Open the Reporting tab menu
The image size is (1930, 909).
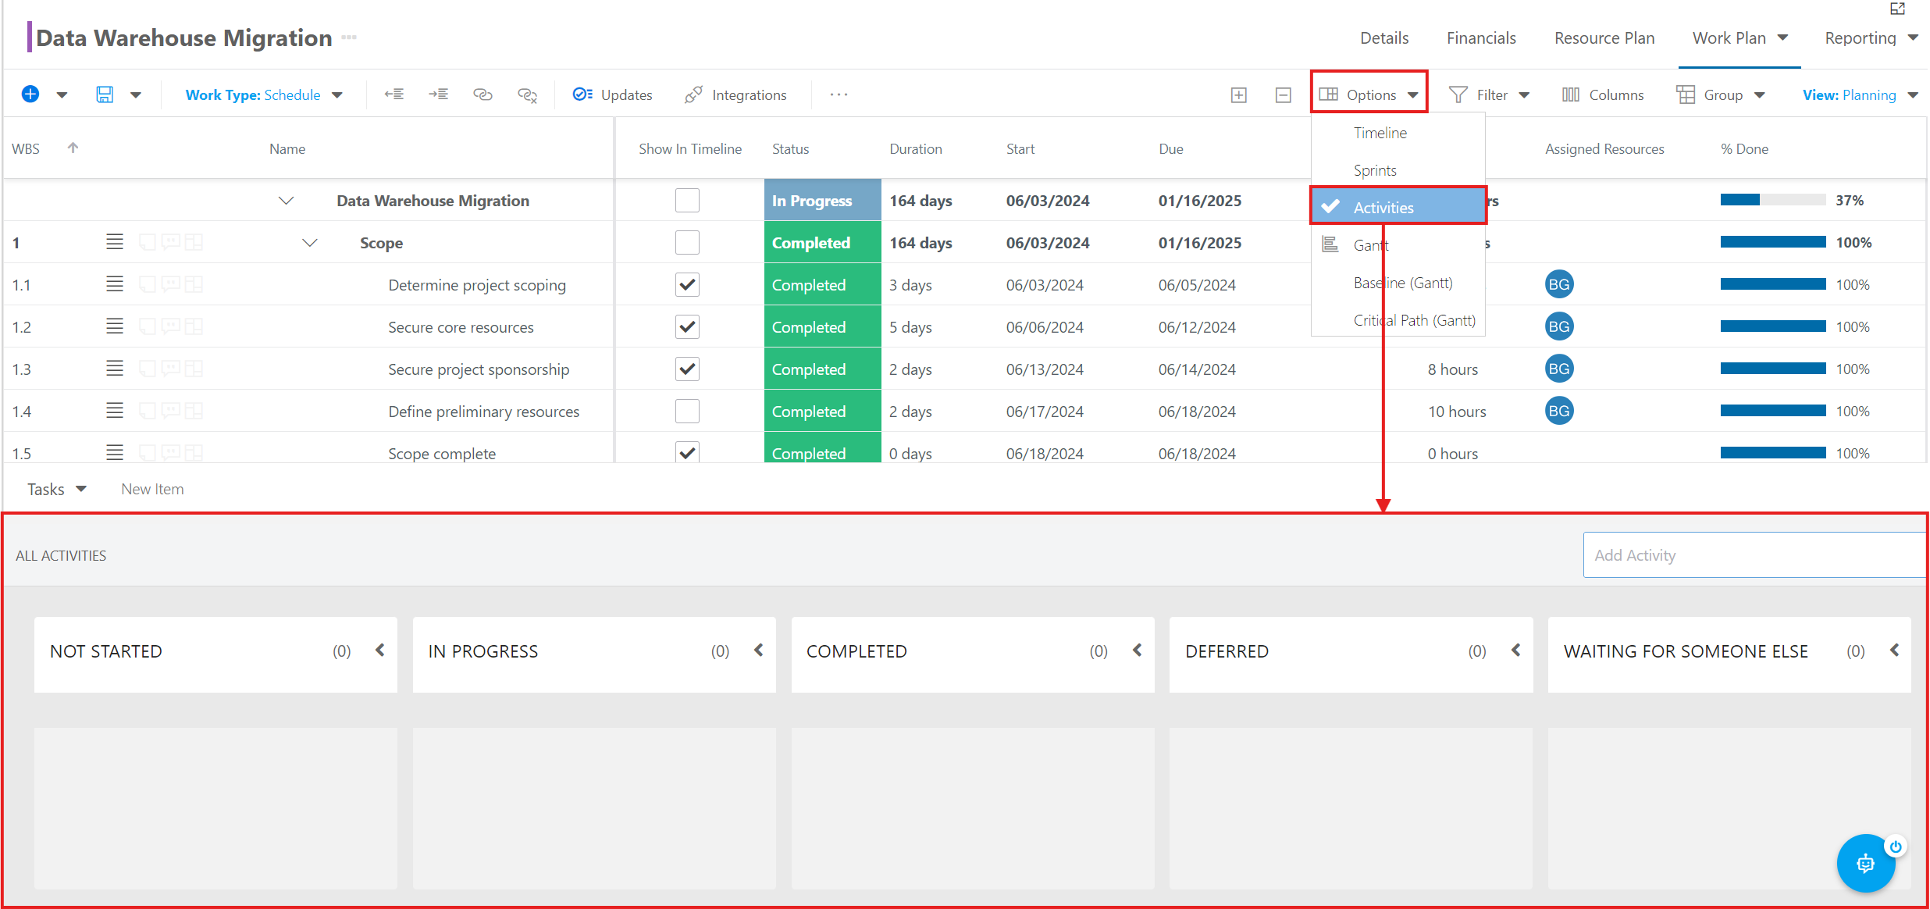[1871, 37]
